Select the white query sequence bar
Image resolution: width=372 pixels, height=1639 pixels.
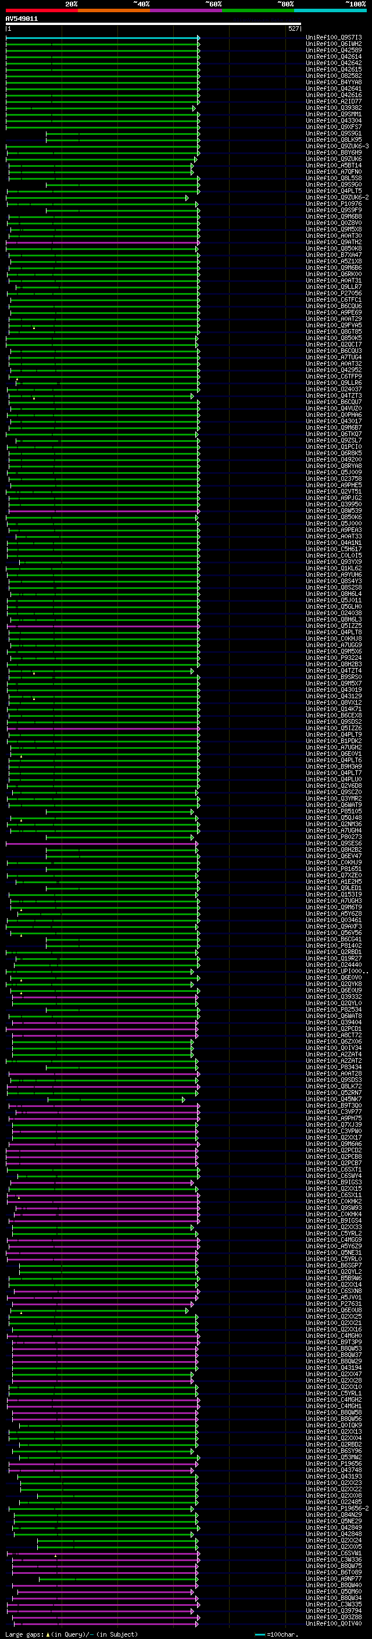coord(153,24)
